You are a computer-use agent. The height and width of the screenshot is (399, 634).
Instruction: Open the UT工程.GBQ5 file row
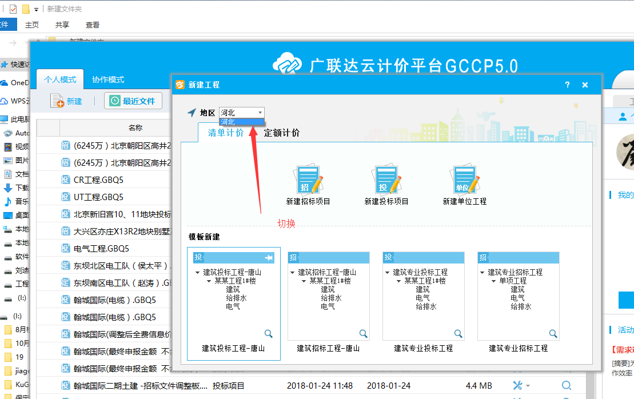coord(104,197)
